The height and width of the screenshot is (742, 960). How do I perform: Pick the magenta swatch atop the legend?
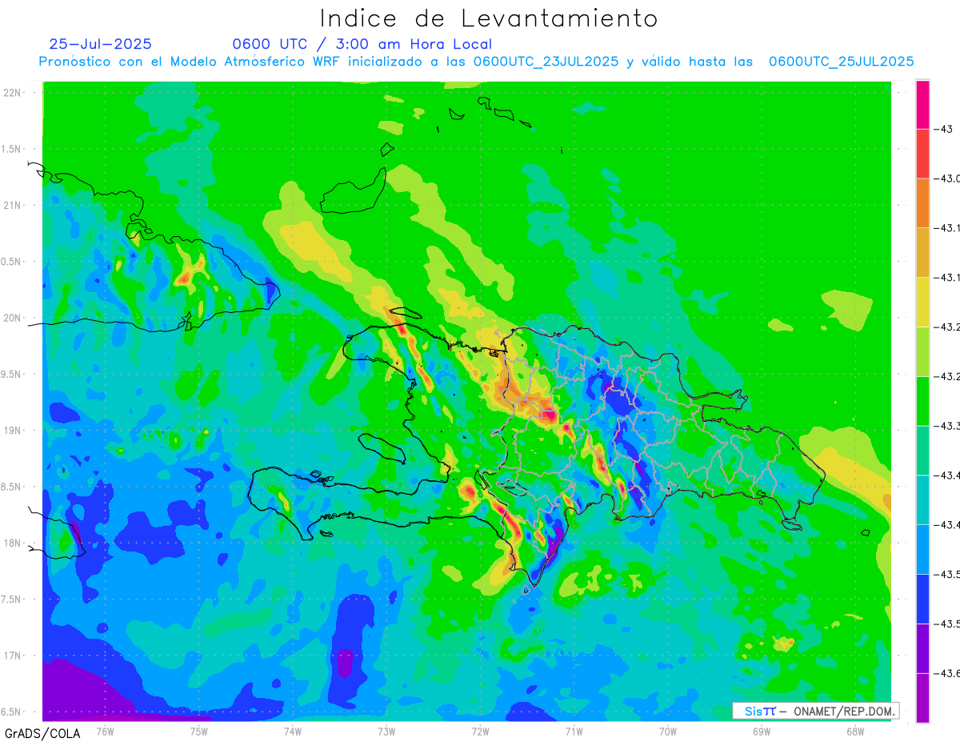[x=922, y=104]
